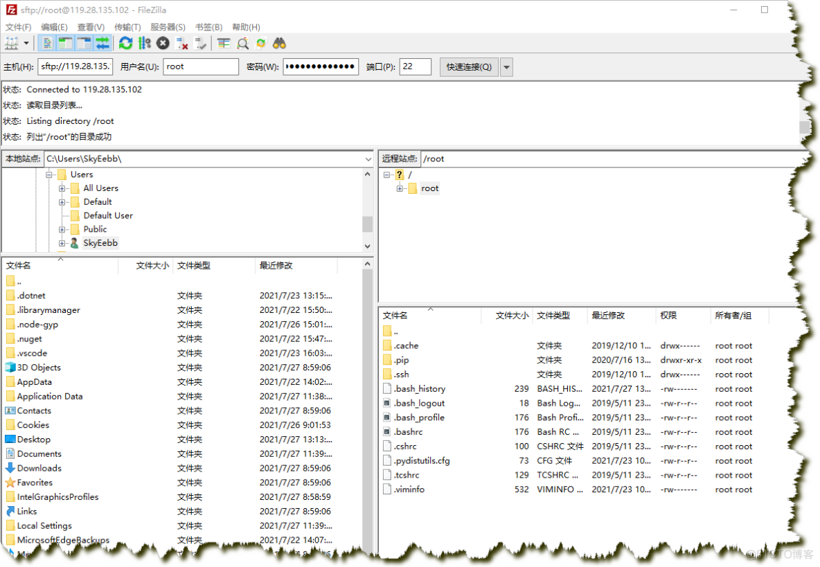Toggle the transfer queue display
The image size is (820, 567).
pos(102,44)
